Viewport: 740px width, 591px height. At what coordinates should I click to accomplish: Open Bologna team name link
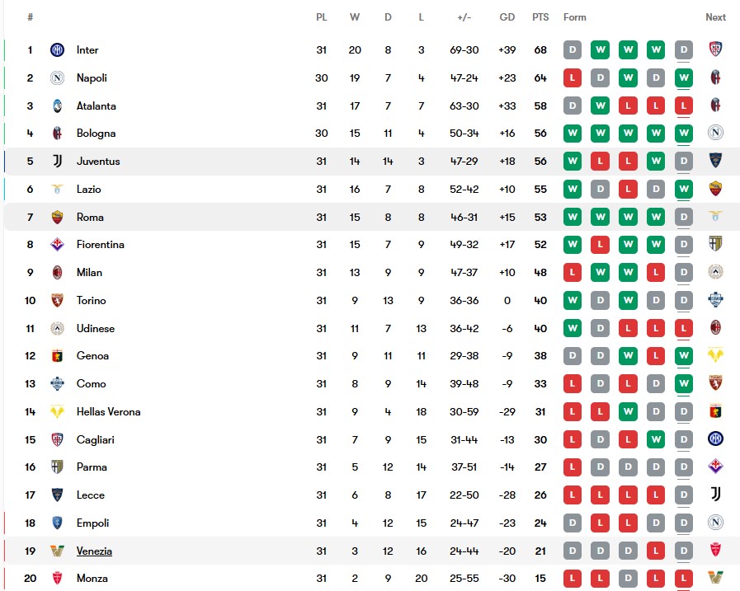coord(96,134)
